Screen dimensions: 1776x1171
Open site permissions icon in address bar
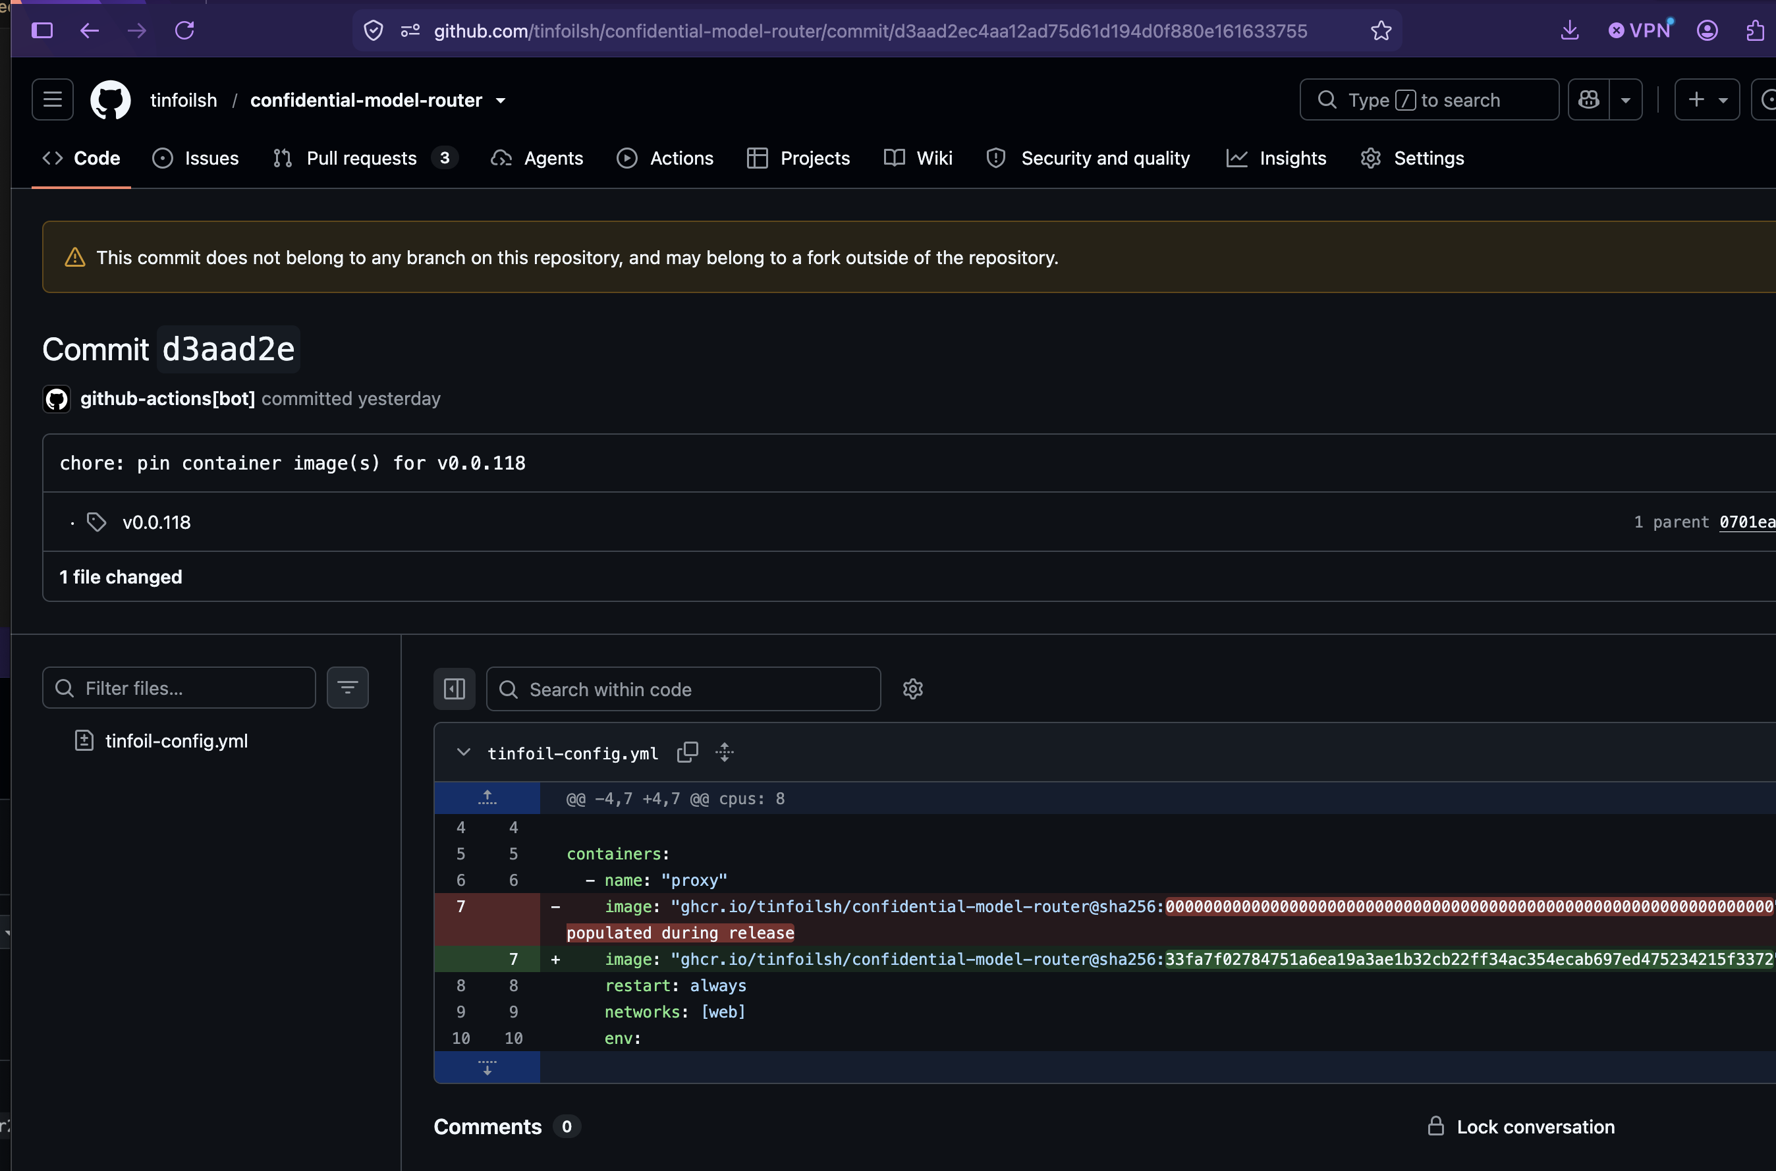tap(410, 30)
